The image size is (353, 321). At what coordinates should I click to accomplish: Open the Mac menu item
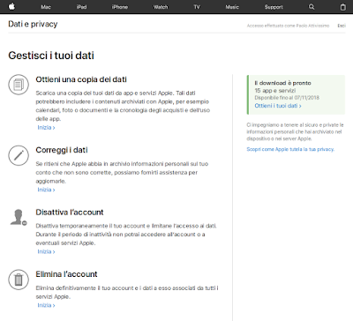46,7
